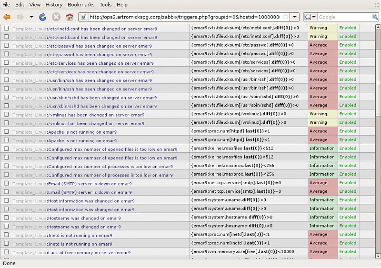
Task: Check the first Apache is not running row
Action: click(6, 131)
